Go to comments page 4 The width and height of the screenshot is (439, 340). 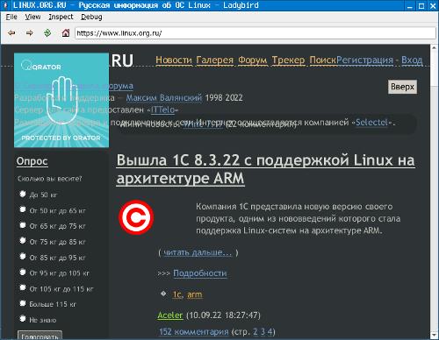[x=270, y=332]
